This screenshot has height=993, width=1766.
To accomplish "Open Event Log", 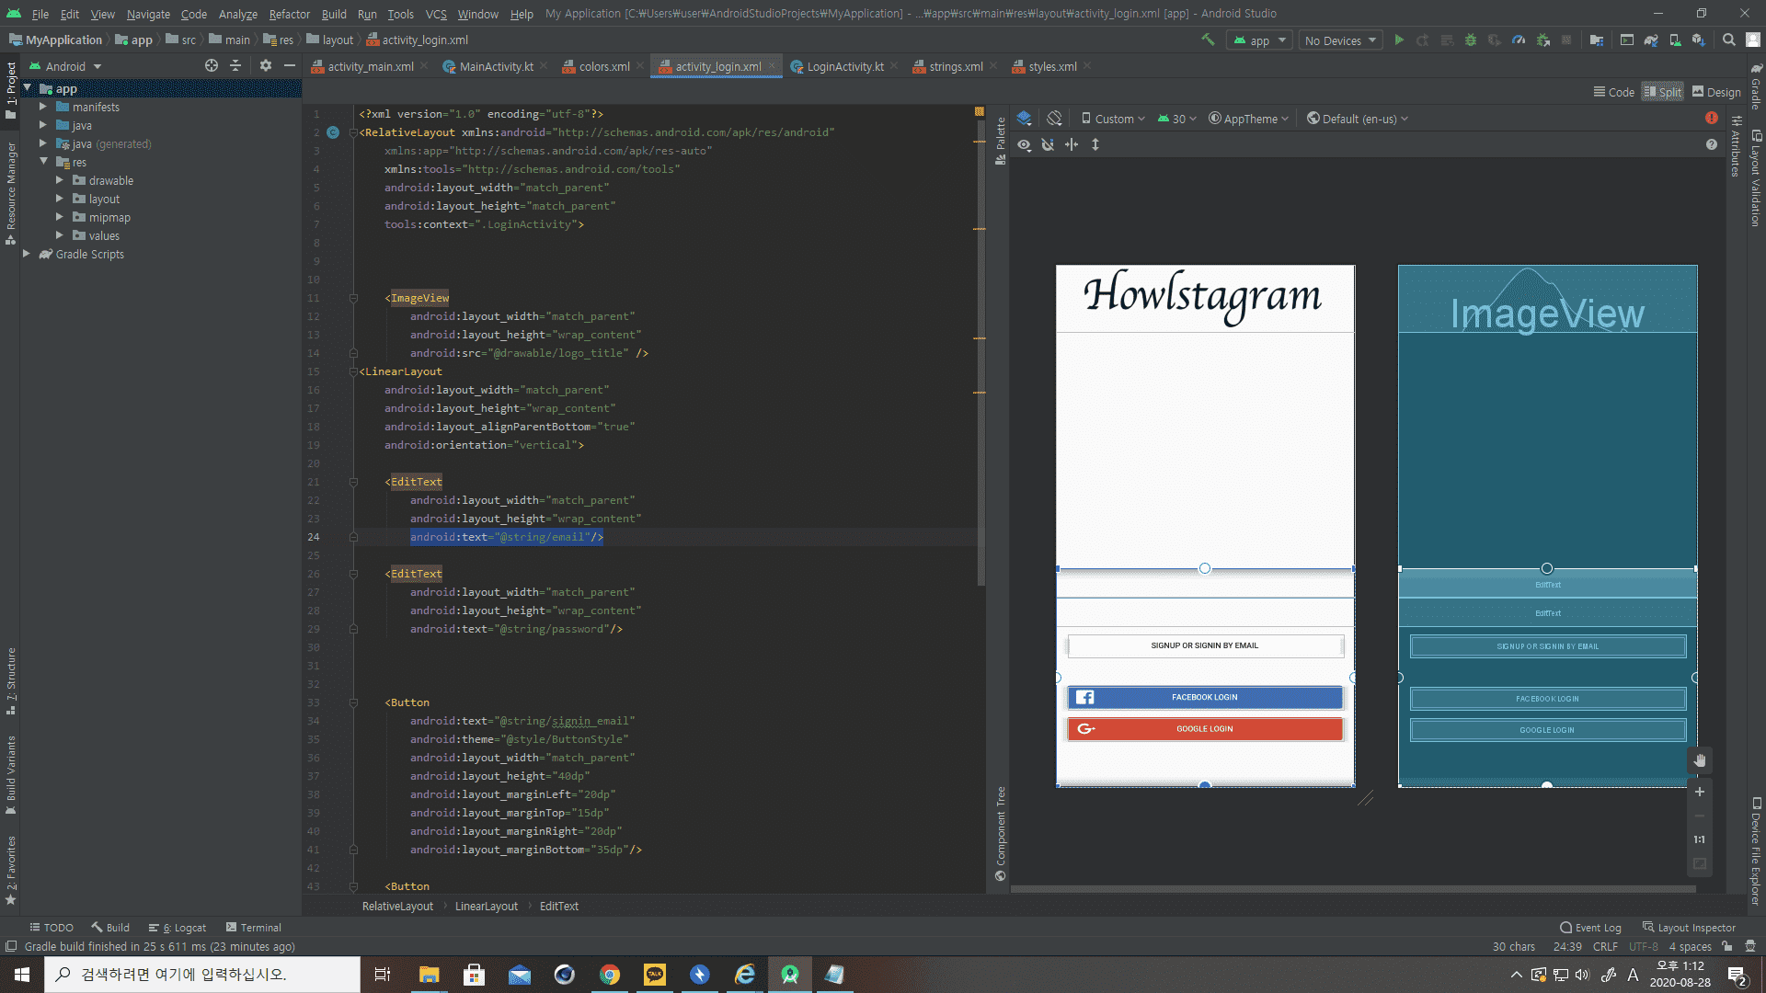I will coord(1590,928).
